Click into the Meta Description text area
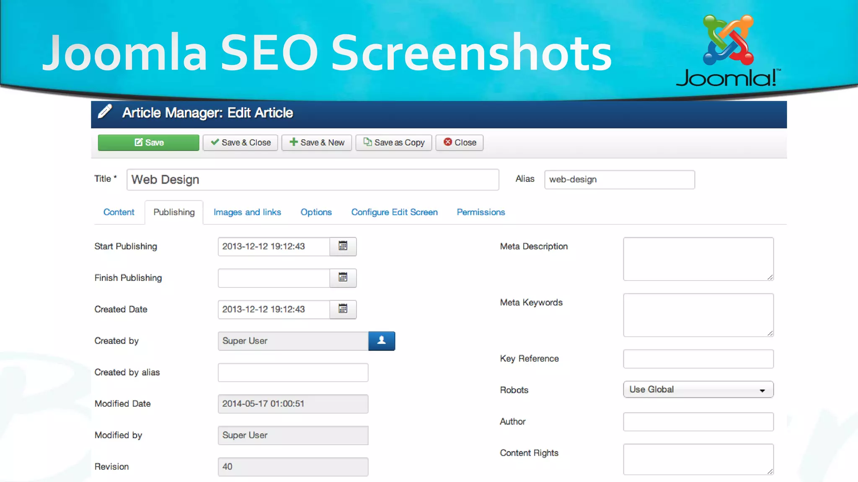 [x=698, y=259]
